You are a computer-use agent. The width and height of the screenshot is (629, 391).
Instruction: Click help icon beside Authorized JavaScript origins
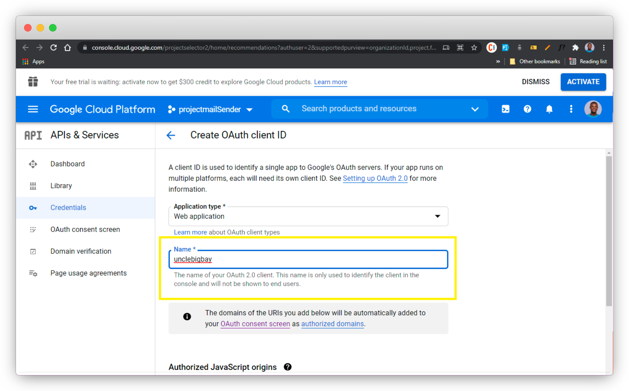click(288, 367)
